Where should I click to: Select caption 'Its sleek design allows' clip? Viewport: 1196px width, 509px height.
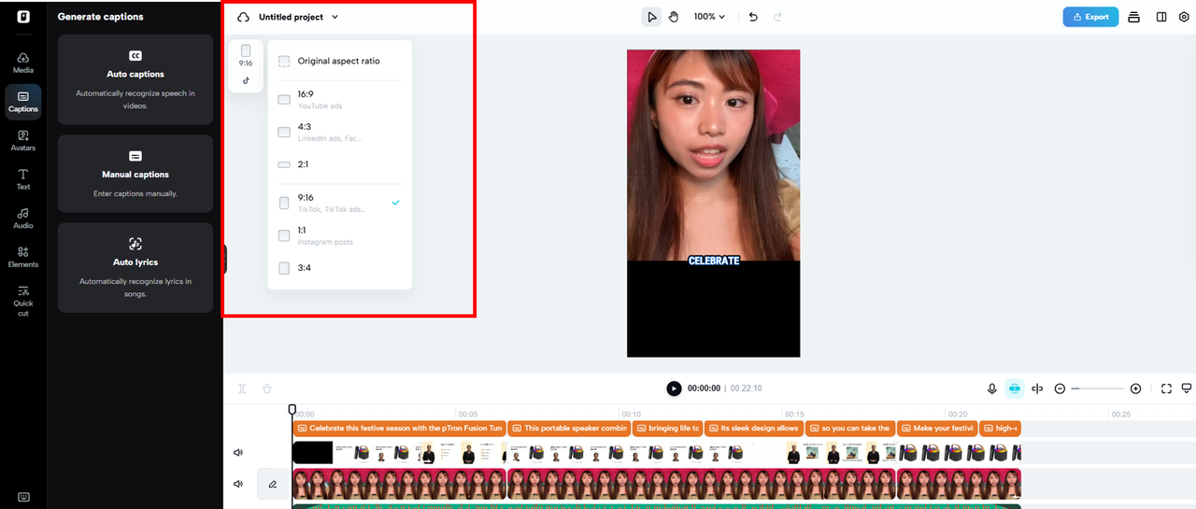pos(754,429)
